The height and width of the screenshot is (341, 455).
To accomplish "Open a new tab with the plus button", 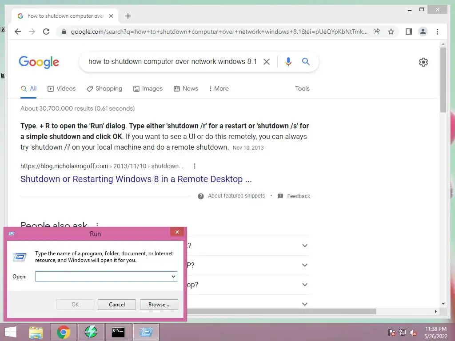I will (x=128, y=16).
